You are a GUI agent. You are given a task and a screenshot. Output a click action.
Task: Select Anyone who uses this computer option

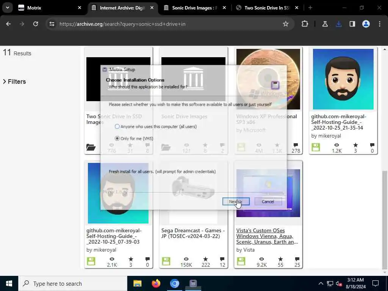coord(156,127)
